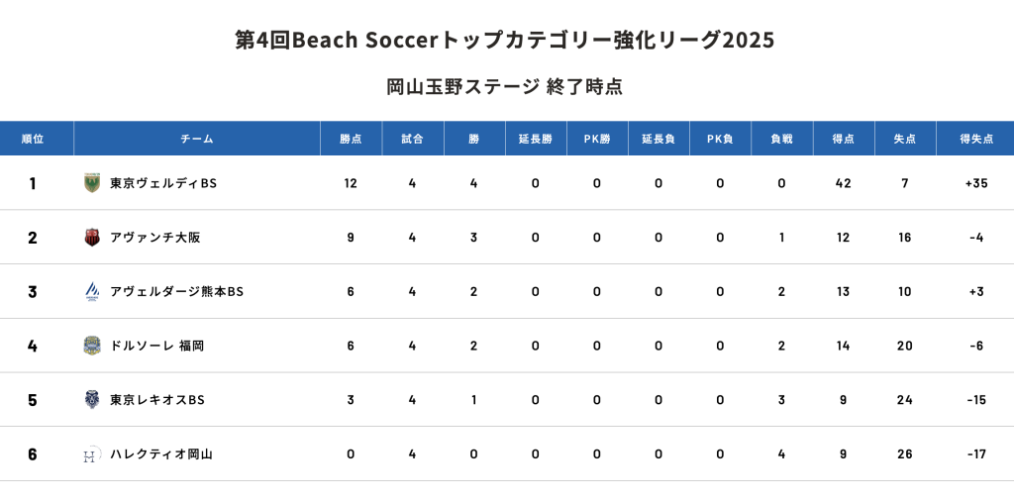Click the アヴァンチ大阪 team crest icon
This screenshot has height=502, width=1014.
92,238
